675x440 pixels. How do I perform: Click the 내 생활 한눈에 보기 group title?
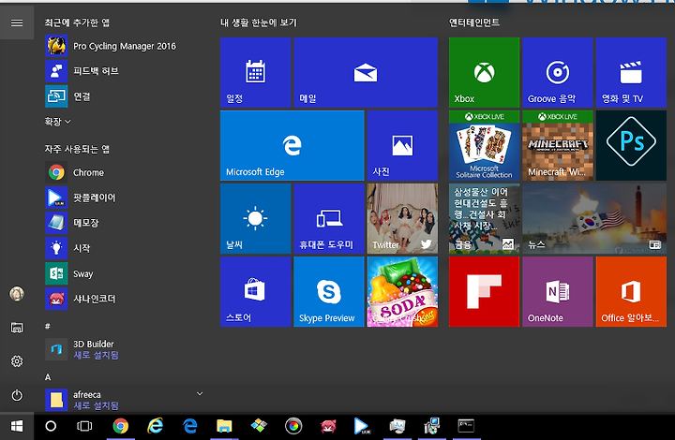[x=259, y=22]
